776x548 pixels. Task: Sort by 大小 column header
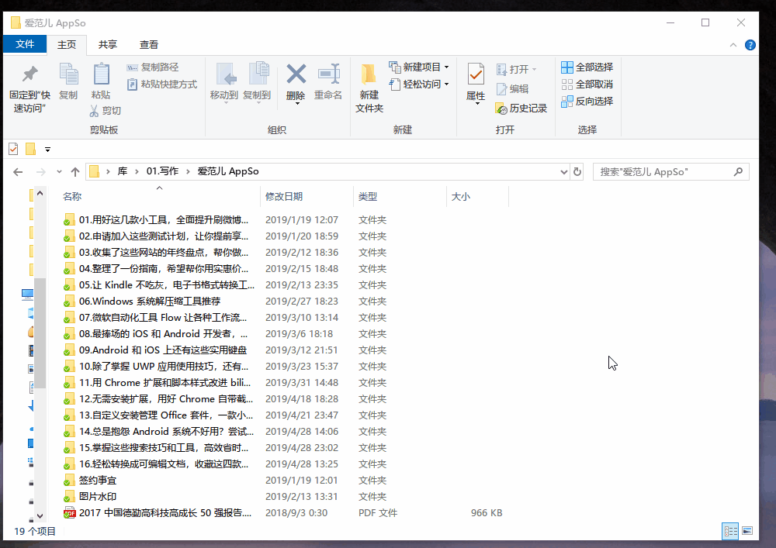tap(461, 197)
